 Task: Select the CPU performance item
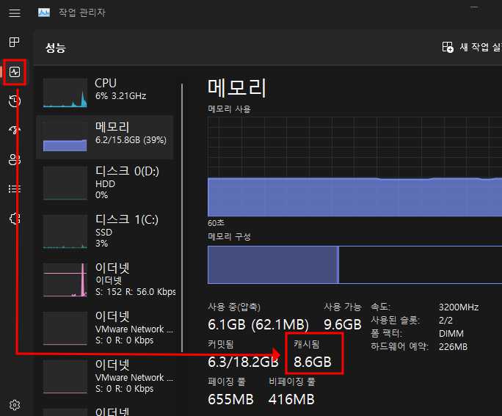coord(105,92)
